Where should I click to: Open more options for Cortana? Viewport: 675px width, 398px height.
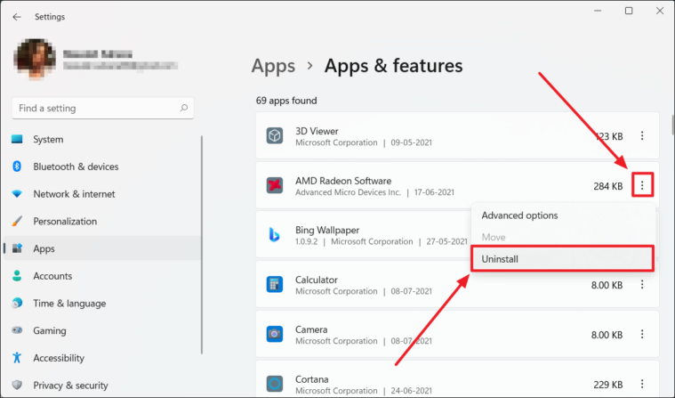(642, 384)
